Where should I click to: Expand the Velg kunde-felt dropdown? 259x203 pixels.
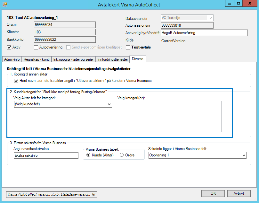click(63, 104)
